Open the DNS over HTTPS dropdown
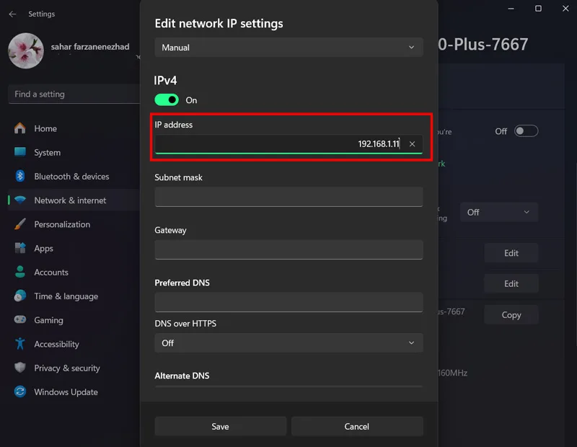 (x=289, y=343)
